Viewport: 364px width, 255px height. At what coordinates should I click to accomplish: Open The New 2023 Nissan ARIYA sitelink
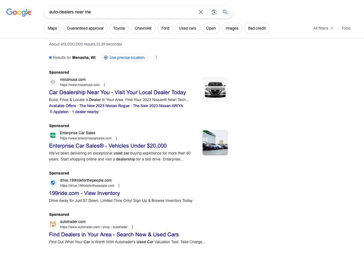point(158,106)
